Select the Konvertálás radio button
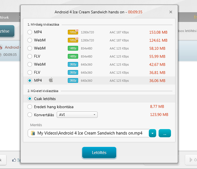 (30, 115)
